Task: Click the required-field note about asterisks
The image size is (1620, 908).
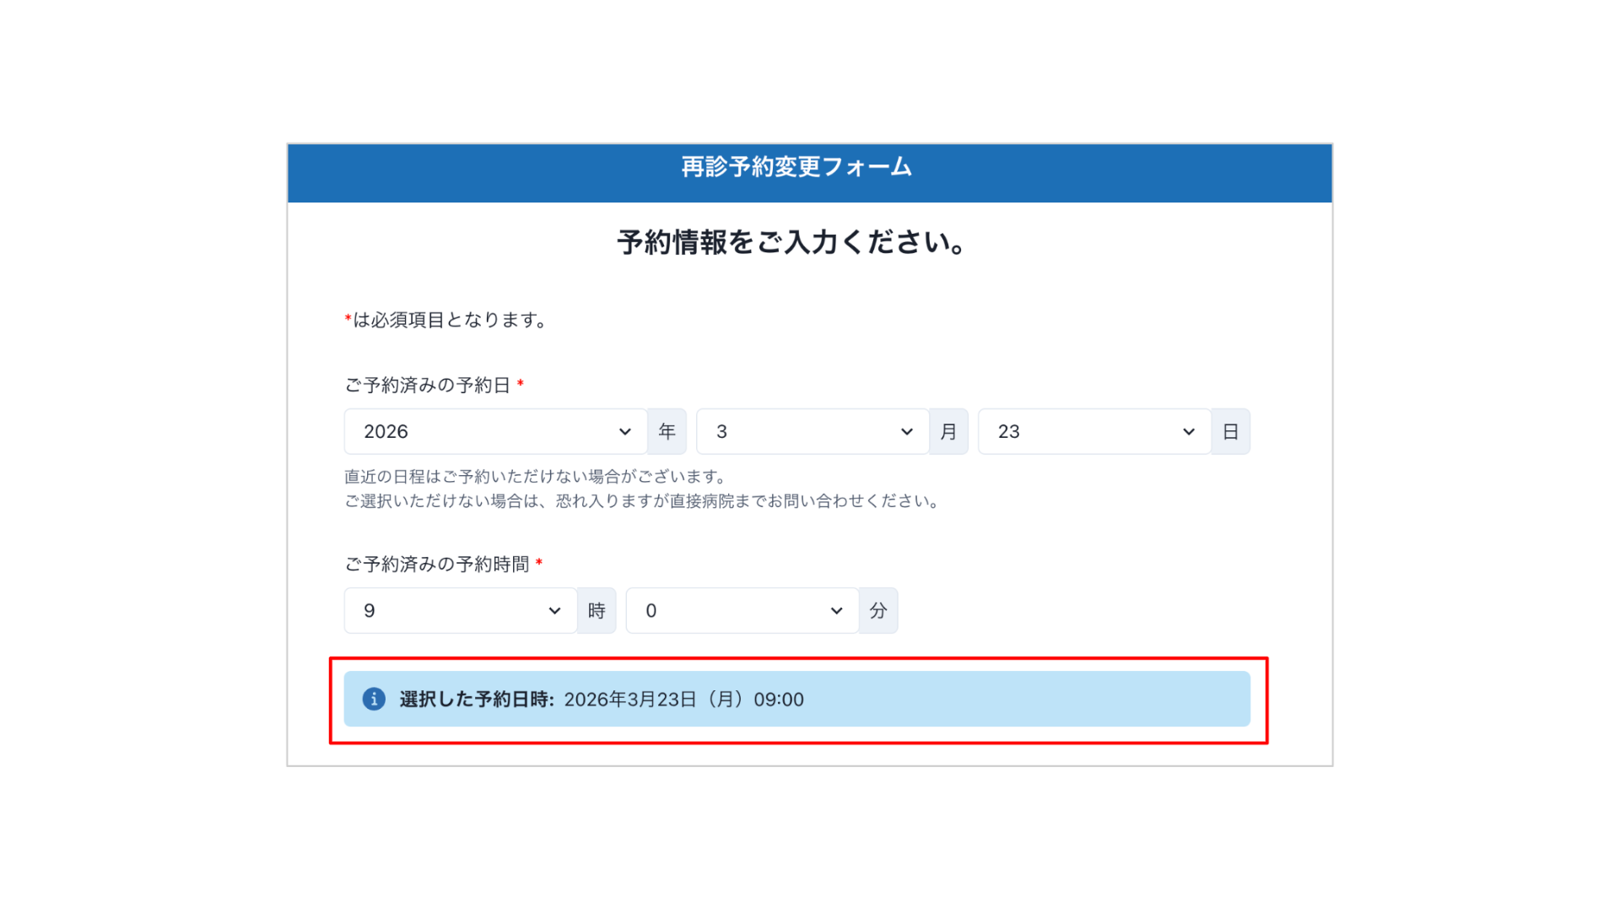Action: click(445, 319)
